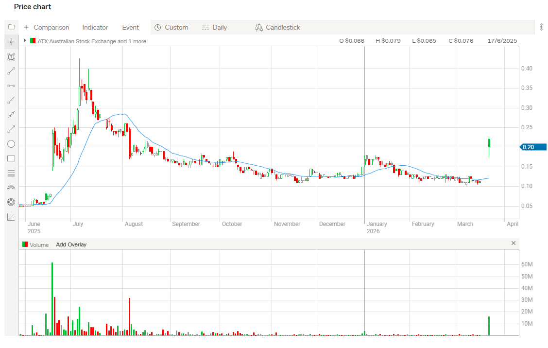Click the 17/6/2025 date readout
This screenshot has height=348, width=548.
[x=502, y=41]
